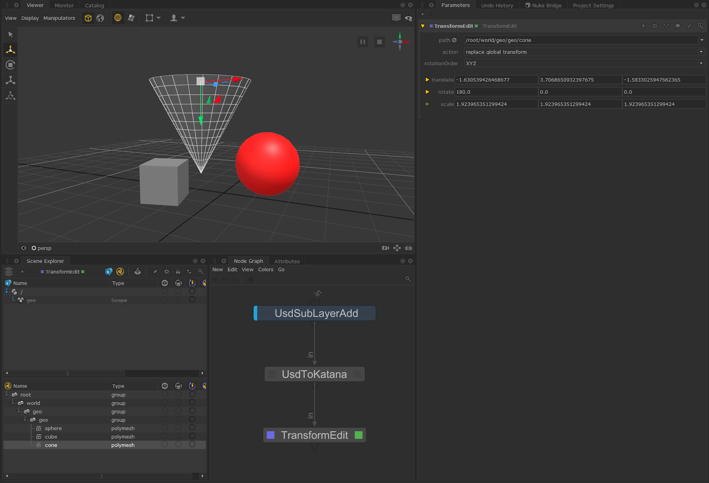The image size is (709, 483).
Task: Switch to the Undo History tab
Action: click(497, 5)
